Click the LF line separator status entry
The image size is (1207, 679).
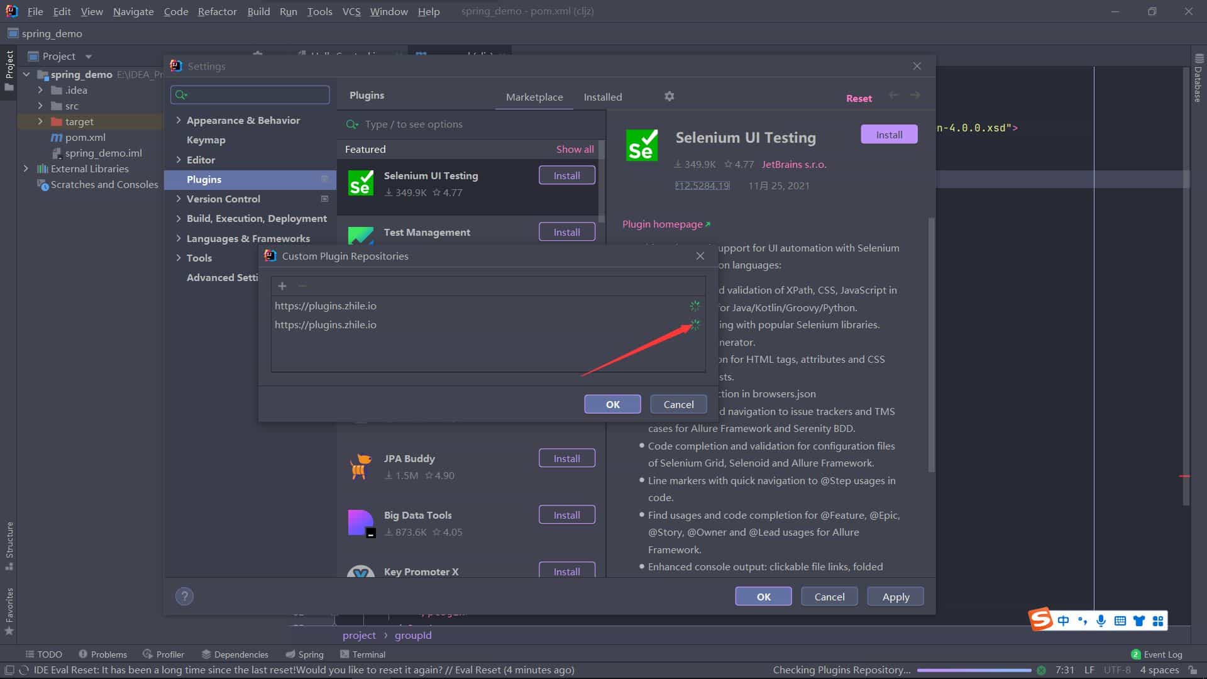(1089, 670)
